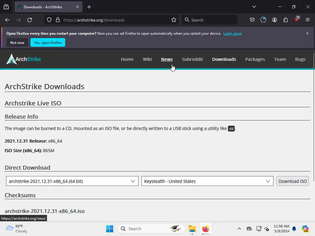Open the tracking protection shield icon

pos(49,20)
